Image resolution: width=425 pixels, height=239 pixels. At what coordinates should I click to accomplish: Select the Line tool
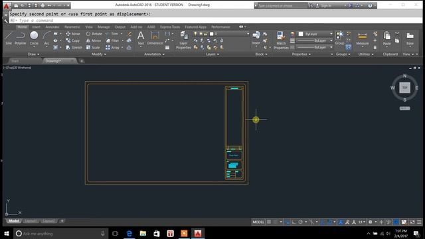point(9,38)
